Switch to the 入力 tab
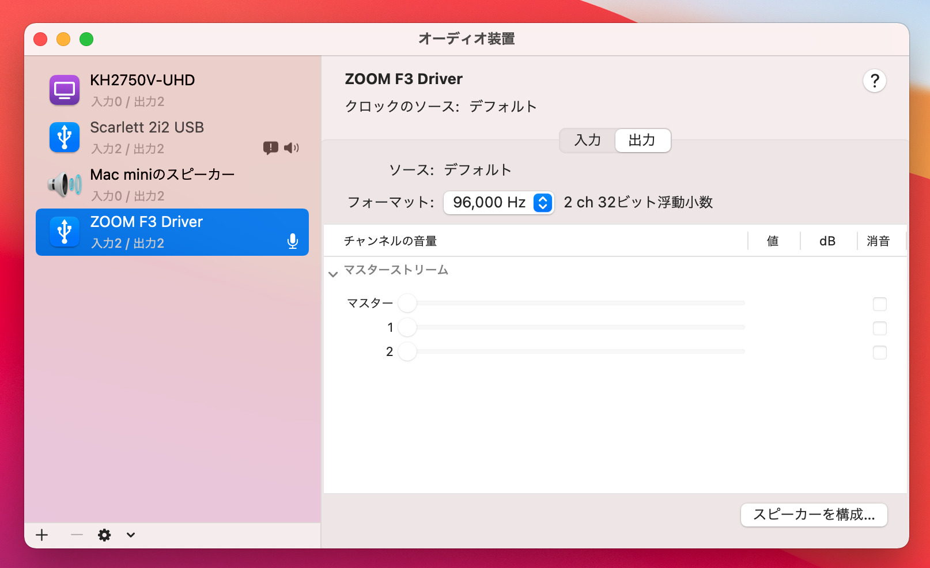Image resolution: width=930 pixels, height=568 pixels. 588,141
